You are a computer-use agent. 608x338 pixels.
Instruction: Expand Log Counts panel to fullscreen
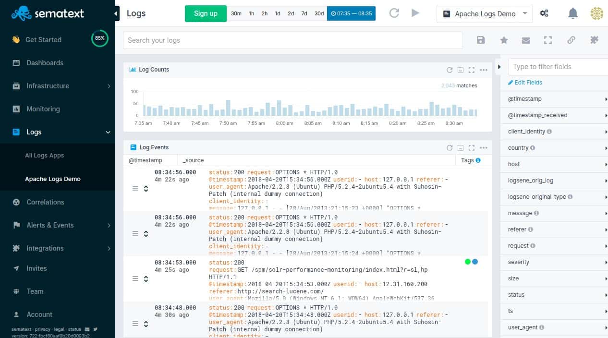471,70
